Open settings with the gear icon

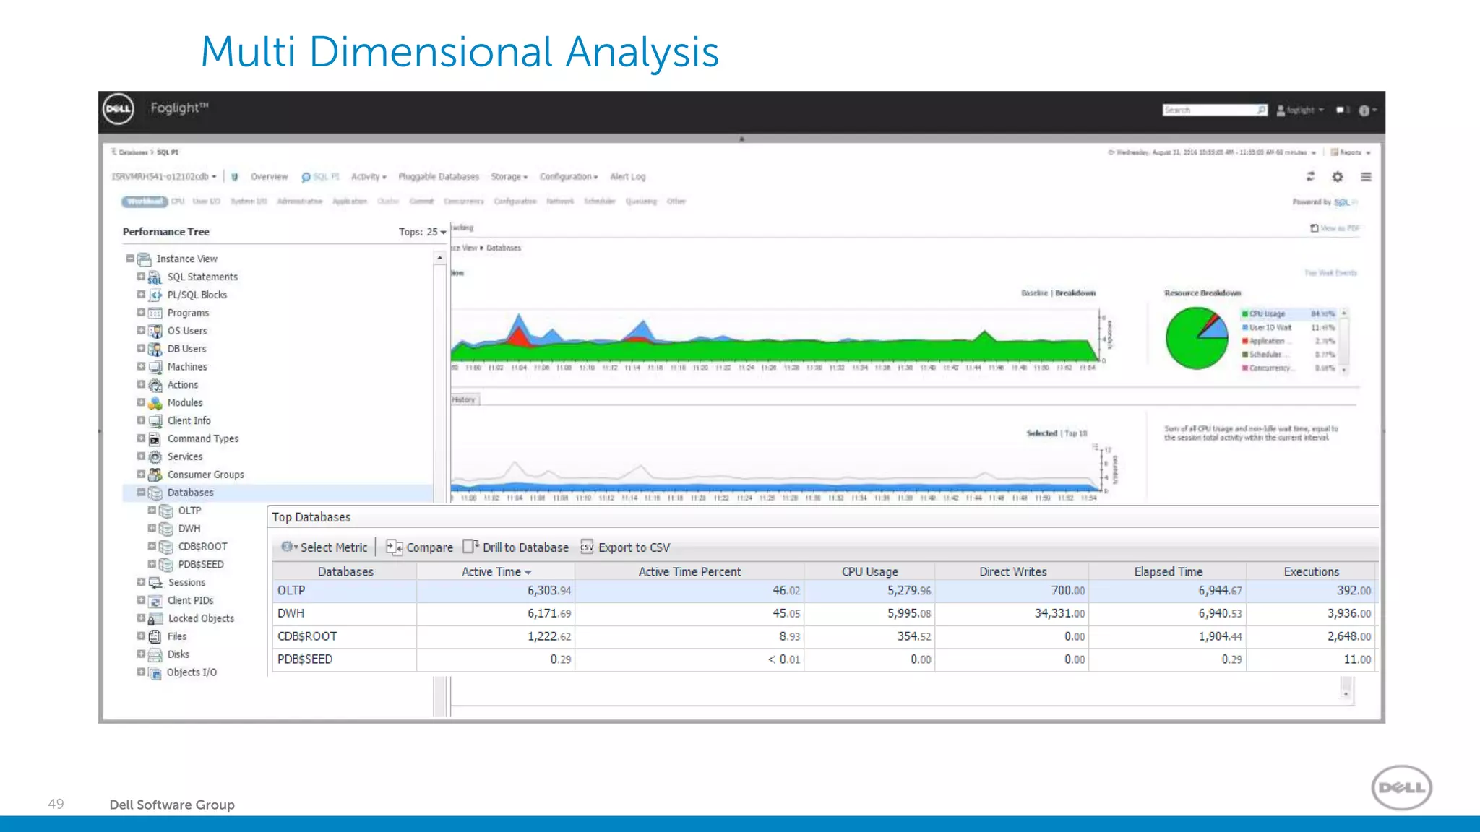[1338, 176]
